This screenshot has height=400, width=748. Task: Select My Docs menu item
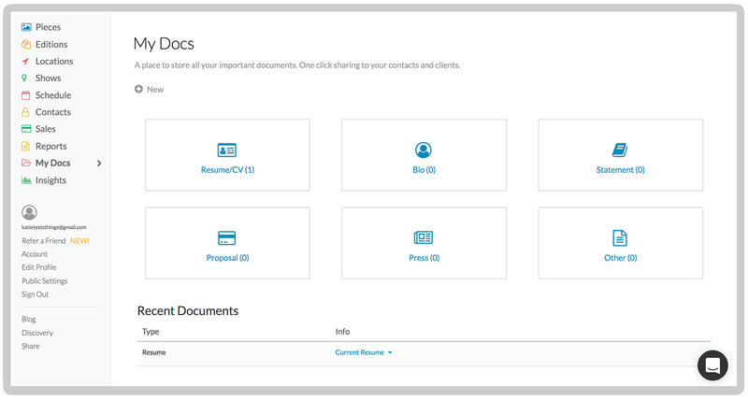53,163
